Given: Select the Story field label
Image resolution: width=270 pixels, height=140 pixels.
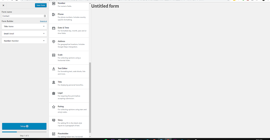Looking at the screenshot, I should click(60, 120).
